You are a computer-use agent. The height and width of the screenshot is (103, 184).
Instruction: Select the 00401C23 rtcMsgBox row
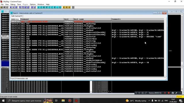(87, 26)
